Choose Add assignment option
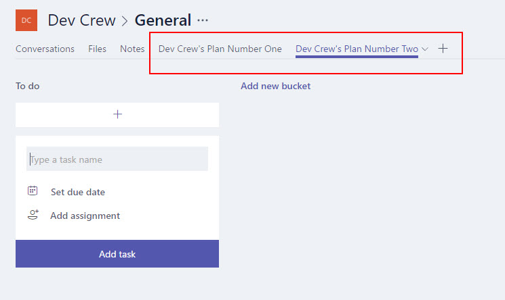505x300 pixels. pyautogui.click(x=85, y=216)
